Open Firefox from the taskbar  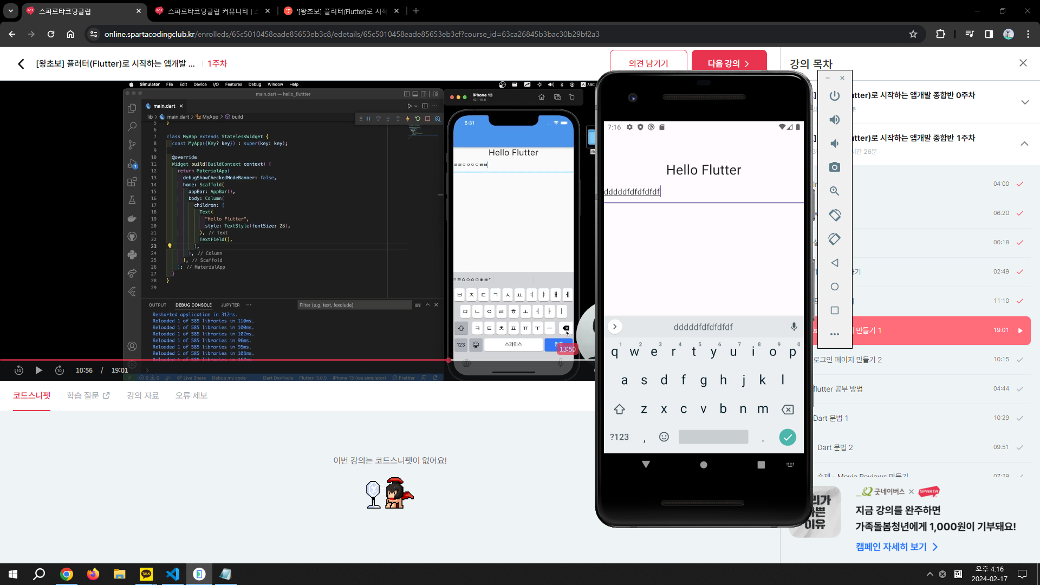pyautogui.click(x=93, y=574)
